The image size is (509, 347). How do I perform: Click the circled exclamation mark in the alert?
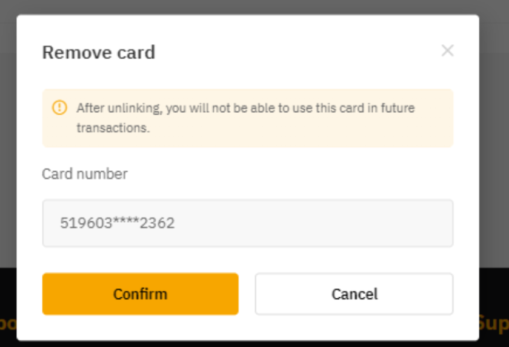[59, 107]
